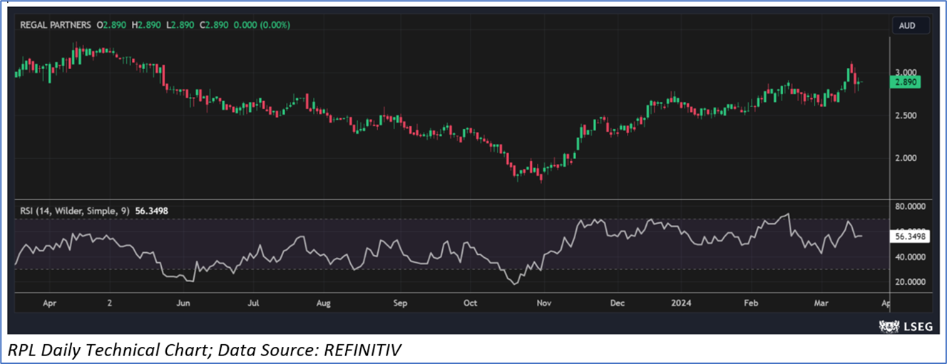Viewport: 947px width, 364px height.
Task: Click the Nov label on time axis
Action: coord(544,303)
